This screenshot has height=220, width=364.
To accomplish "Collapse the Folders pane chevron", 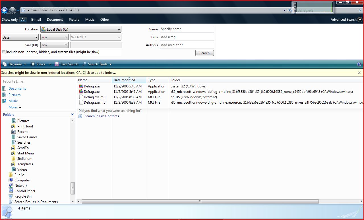I will pyautogui.click(x=72, y=114).
